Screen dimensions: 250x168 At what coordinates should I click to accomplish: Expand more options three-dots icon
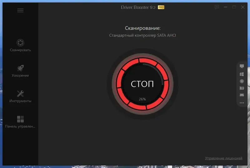click(x=242, y=103)
